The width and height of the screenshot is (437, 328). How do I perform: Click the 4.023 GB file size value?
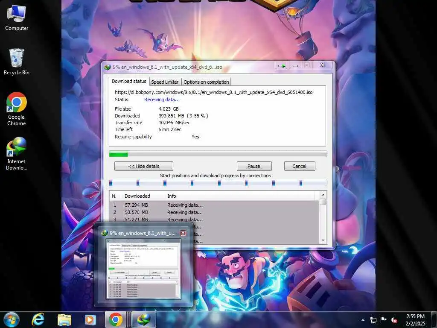[x=169, y=109]
